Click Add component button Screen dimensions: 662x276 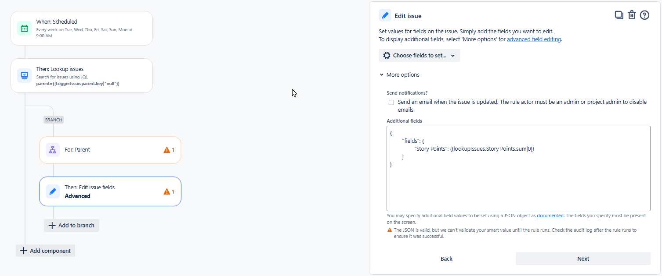(46, 251)
